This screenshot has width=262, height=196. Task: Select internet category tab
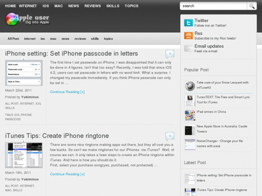coord(30,39)
